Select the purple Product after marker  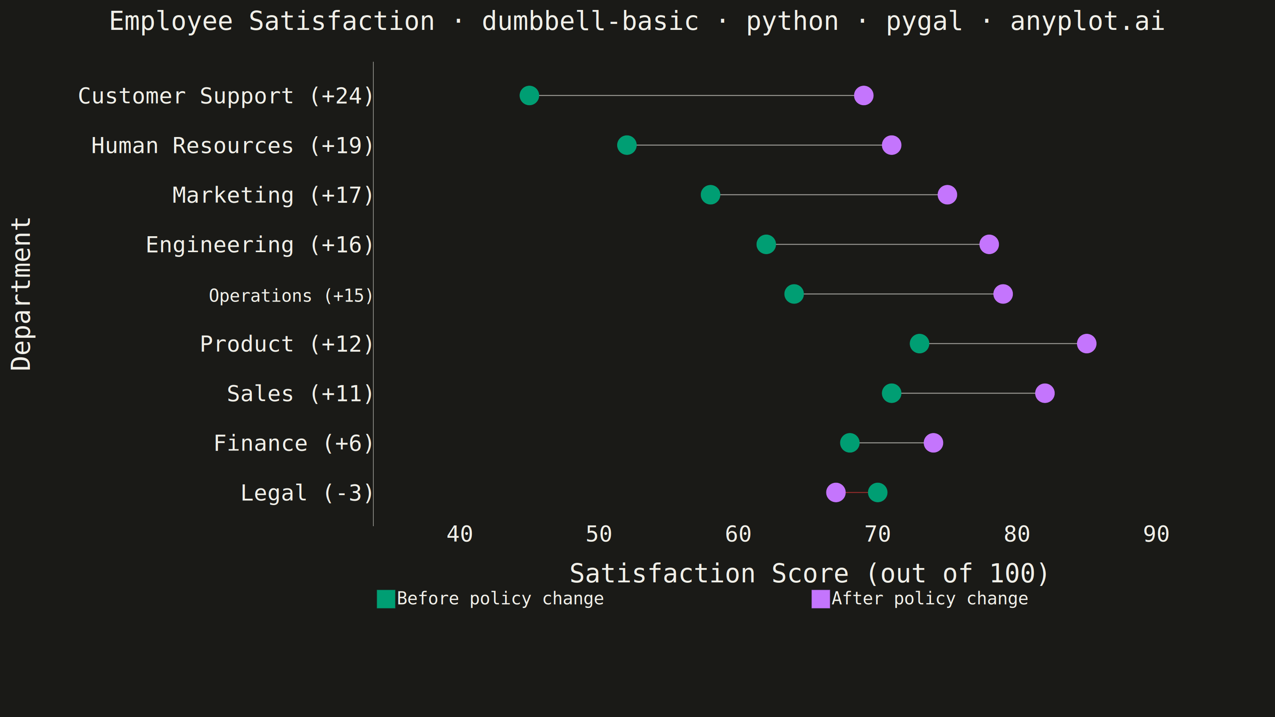(1087, 343)
